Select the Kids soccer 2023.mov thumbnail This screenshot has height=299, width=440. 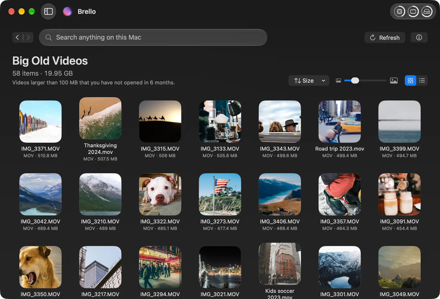pos(280,264)
